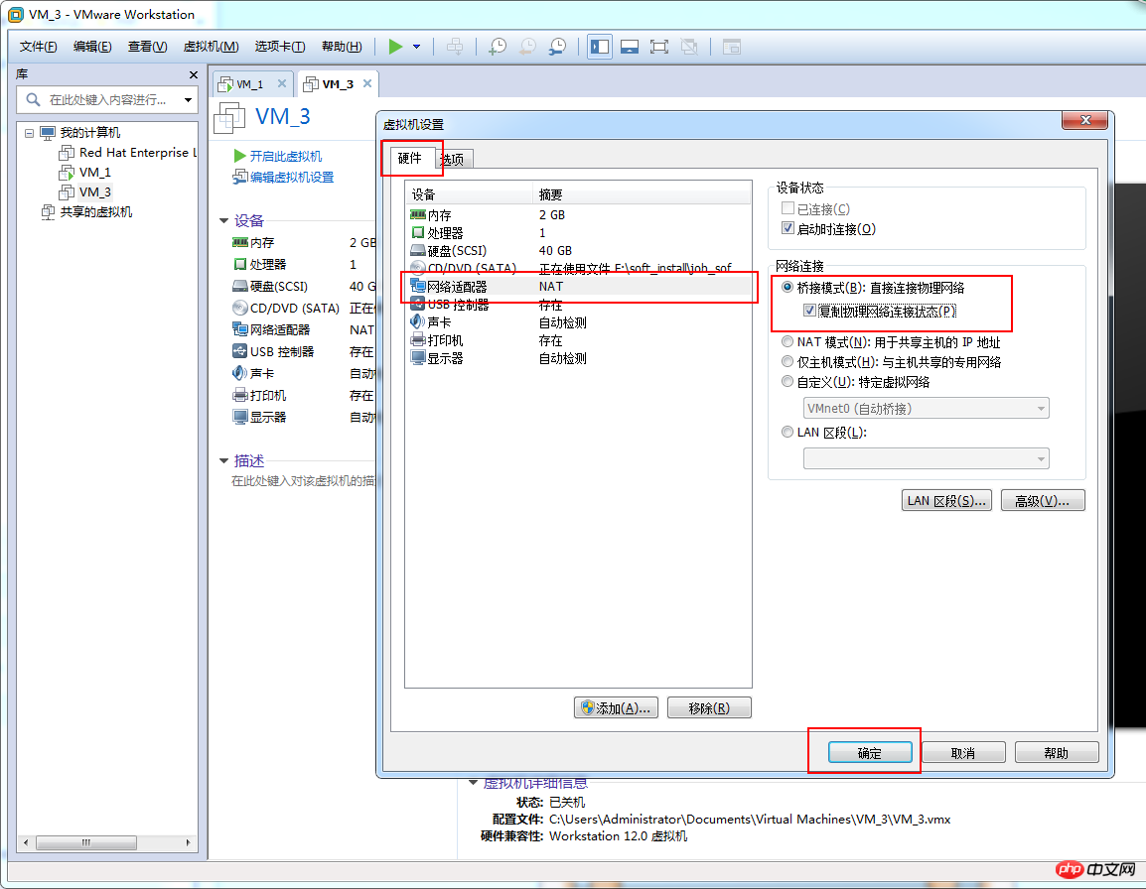Click the snapshot manager toolbar icon
Screen dimensions: 1146x889
pos(558,47)
